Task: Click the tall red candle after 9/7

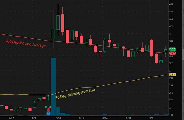Action: coord(152,48)
